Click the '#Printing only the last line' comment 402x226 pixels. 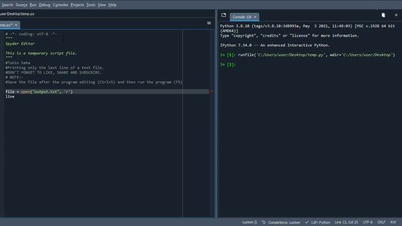(x=55, y=68)
